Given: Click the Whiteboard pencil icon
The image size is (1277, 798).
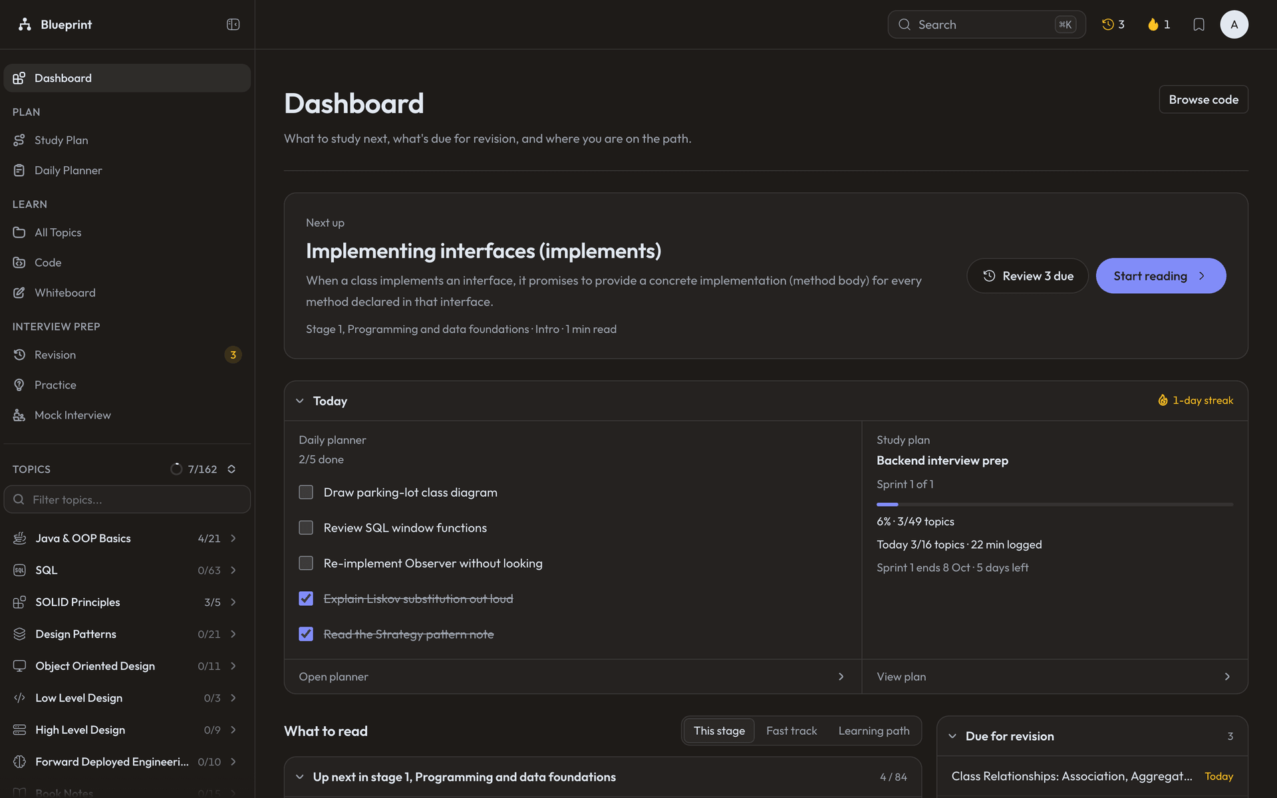Looking at the screenshot, I should coord(19,293).
